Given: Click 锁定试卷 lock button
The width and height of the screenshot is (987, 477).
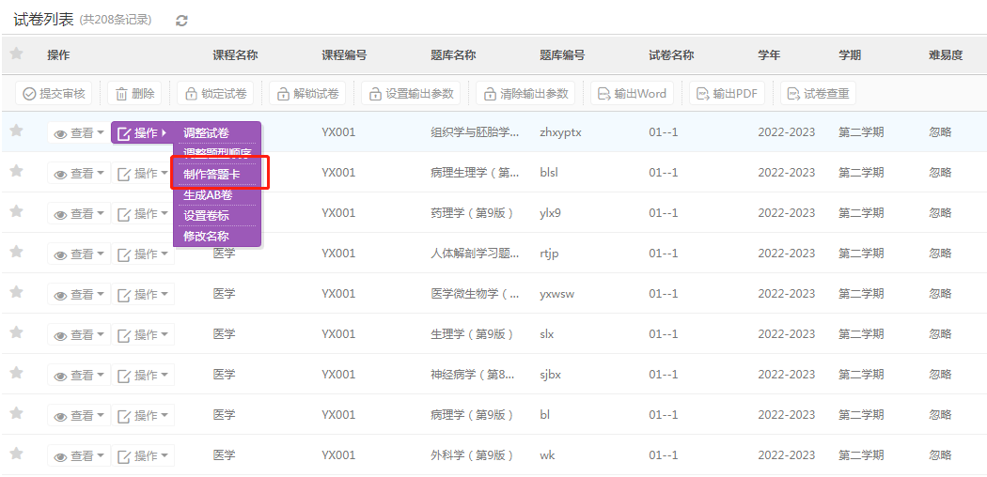Looking at the screenshot, I should tap(215, 94).
